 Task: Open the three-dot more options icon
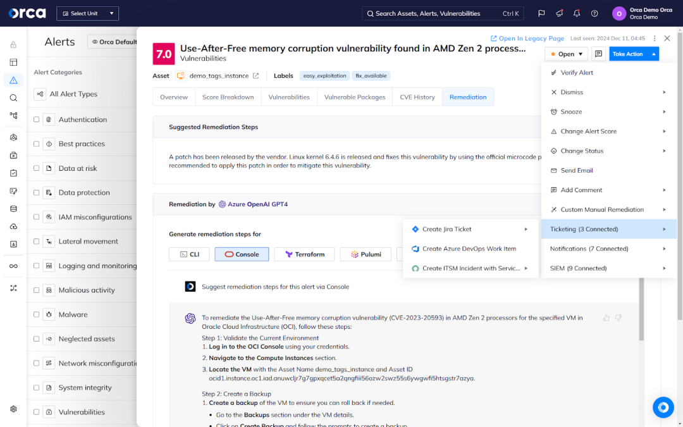coord(655,39)
